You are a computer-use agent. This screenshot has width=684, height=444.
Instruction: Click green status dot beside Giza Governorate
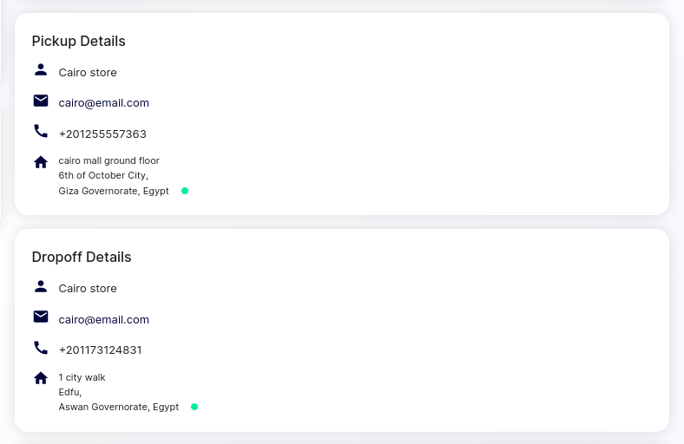[185, 191]
